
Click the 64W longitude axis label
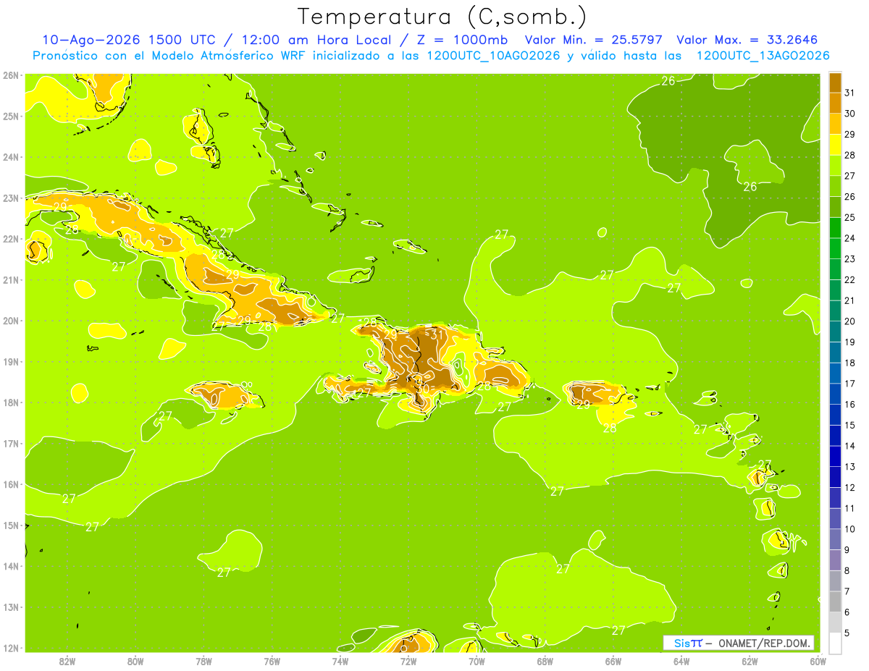[x=681, y=661]
